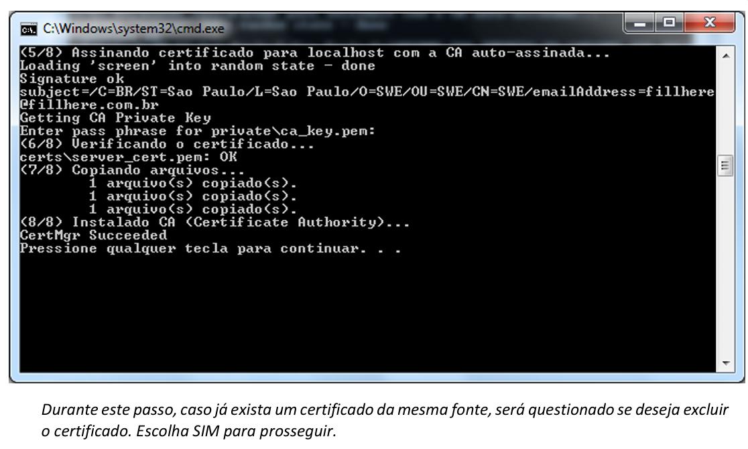Click the 'Enter pass phrase' prompt line

point(198,131)
